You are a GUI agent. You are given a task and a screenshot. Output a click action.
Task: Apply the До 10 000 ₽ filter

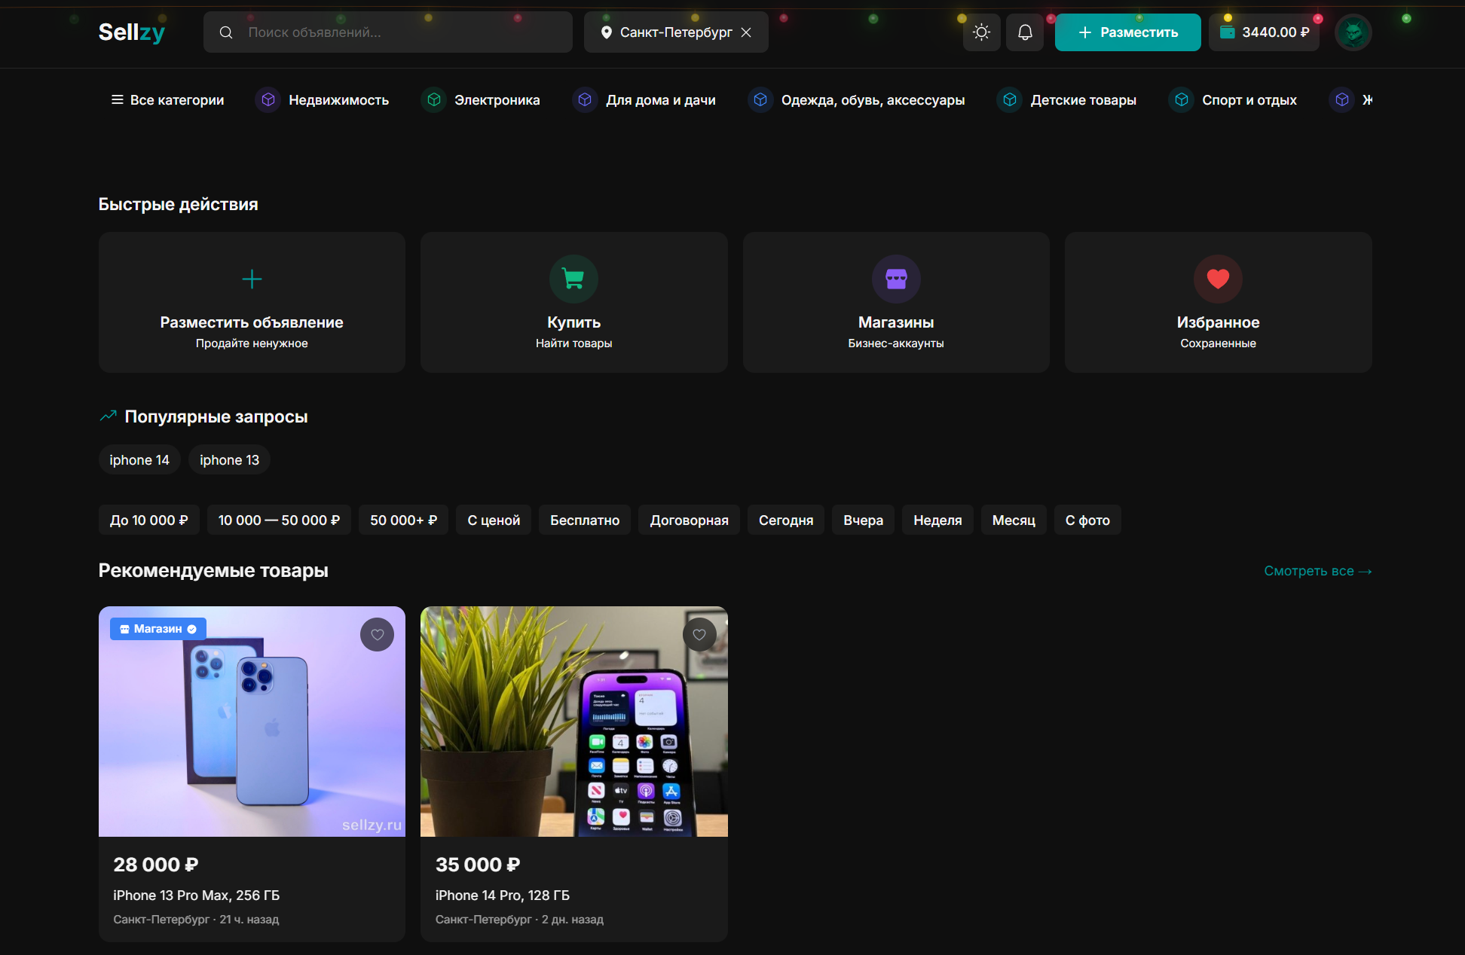point(148,520)
